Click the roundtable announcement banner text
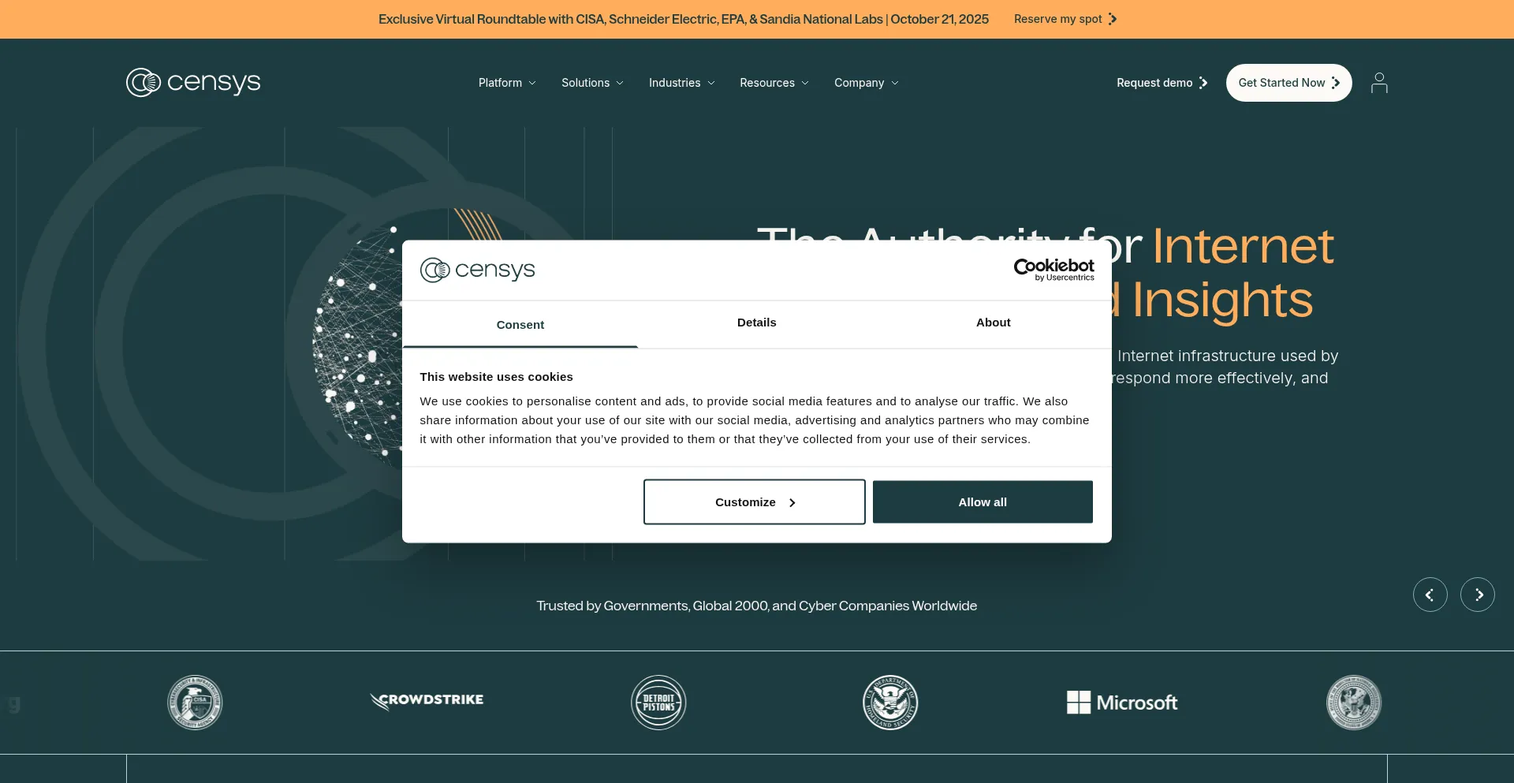Image resolution: width=1514 pixels, height=783 pixels. tap(684, 19)
